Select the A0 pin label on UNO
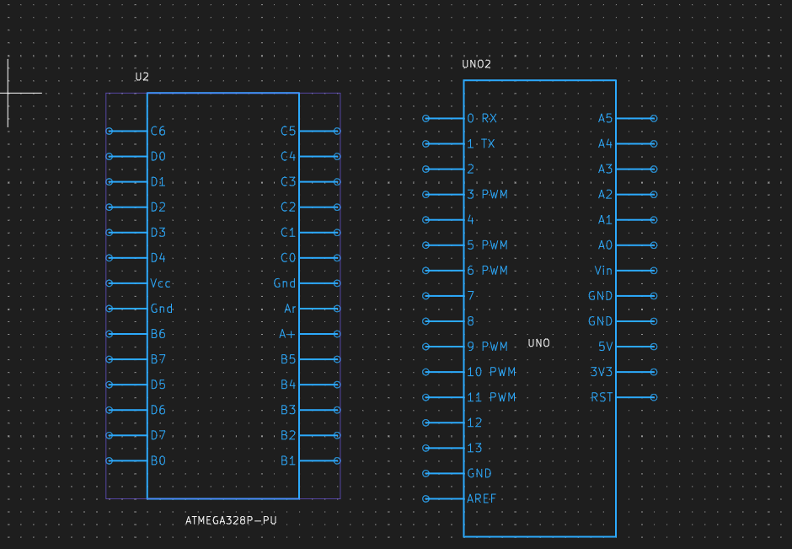 [x=605, y=245]
